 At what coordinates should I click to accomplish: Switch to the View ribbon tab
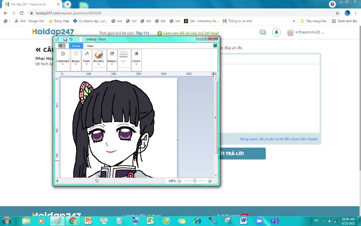coord(90,46)
